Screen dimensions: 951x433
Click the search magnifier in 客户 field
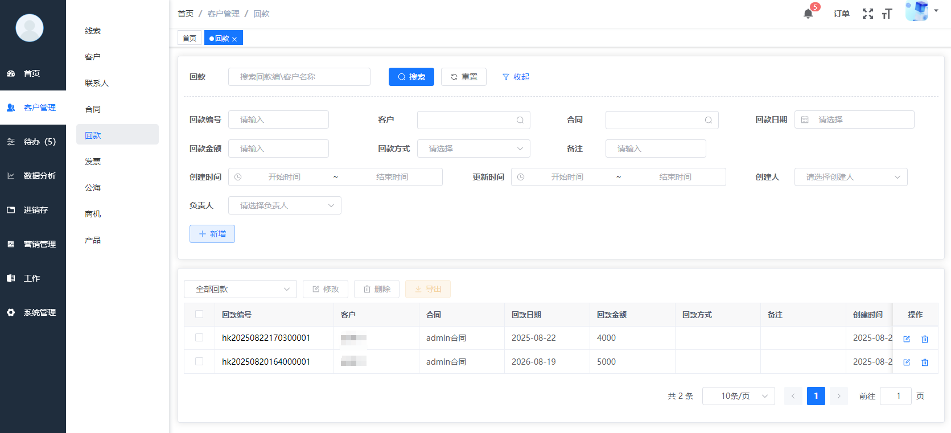coord(520,120)
